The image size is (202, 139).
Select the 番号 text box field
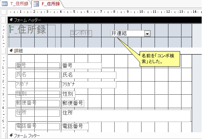(82, 66)
